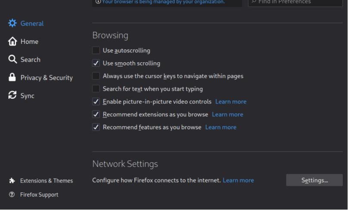Click the Privacy & Security lock icon

[12, 77]
